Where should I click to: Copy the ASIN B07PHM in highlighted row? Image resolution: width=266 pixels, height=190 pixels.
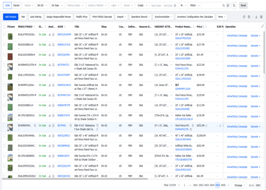(71, 125)
